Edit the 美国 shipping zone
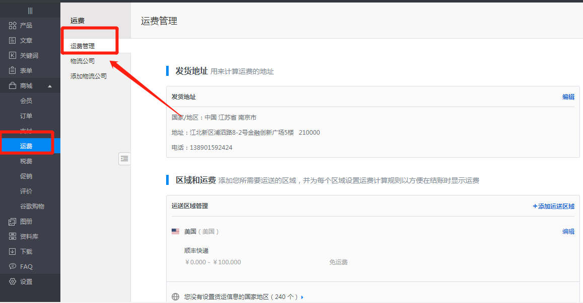Viewport: 583px width, 303px height. tap(568, 232)
